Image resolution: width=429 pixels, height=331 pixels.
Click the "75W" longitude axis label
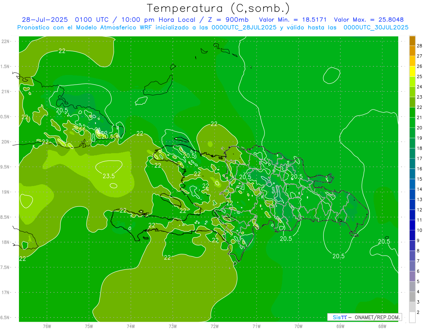point(89,326)
